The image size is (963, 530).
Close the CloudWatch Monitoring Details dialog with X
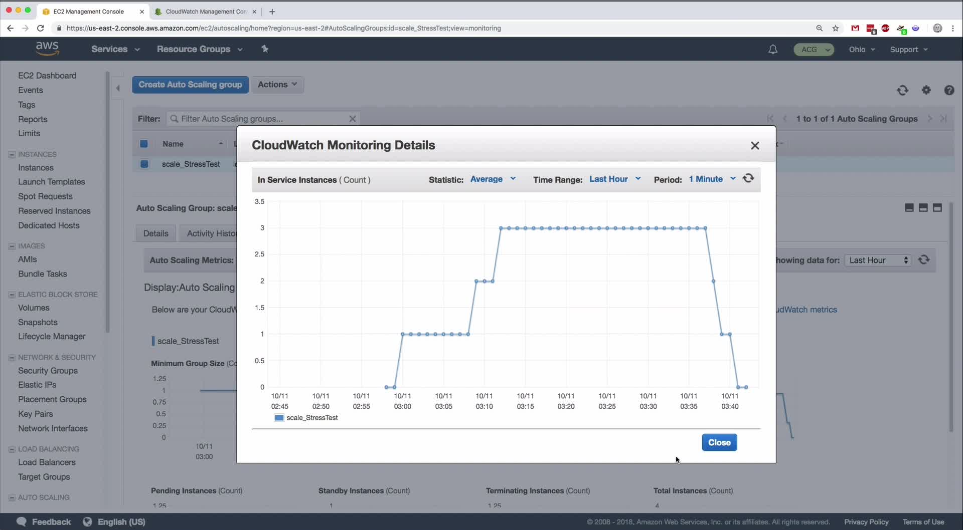click(755, 145)
